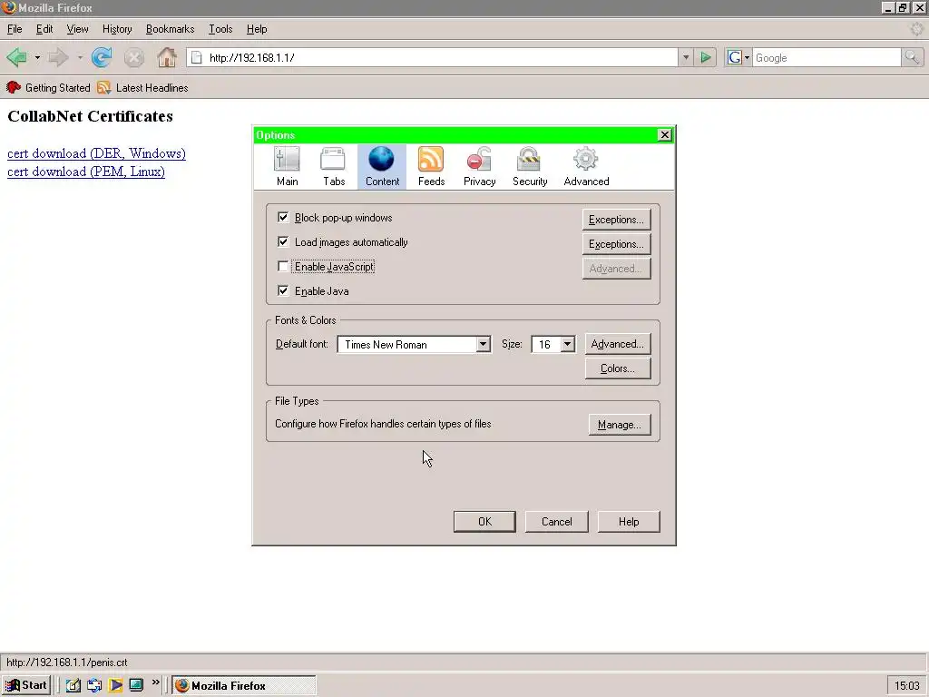The image size is (929, 697).
Task: Click Advanced button in Fonts & Colors
Action: [x=617, y=344]
